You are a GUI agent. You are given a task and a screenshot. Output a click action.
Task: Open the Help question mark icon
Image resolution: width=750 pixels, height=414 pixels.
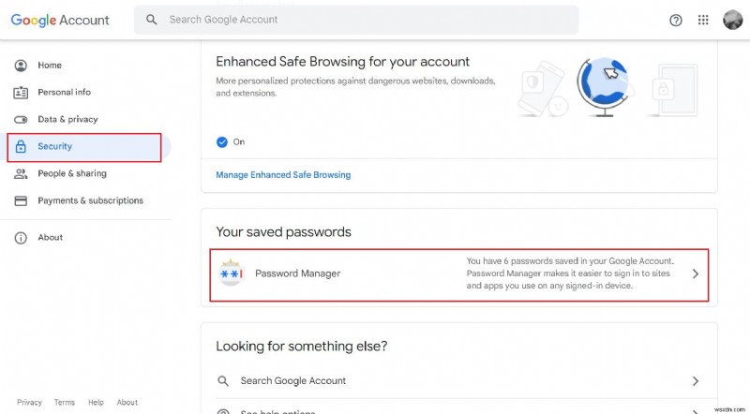pyautogui.click(x=675, y=20)
